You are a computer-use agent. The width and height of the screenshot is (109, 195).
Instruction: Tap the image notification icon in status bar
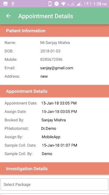(x=5, y=4)
